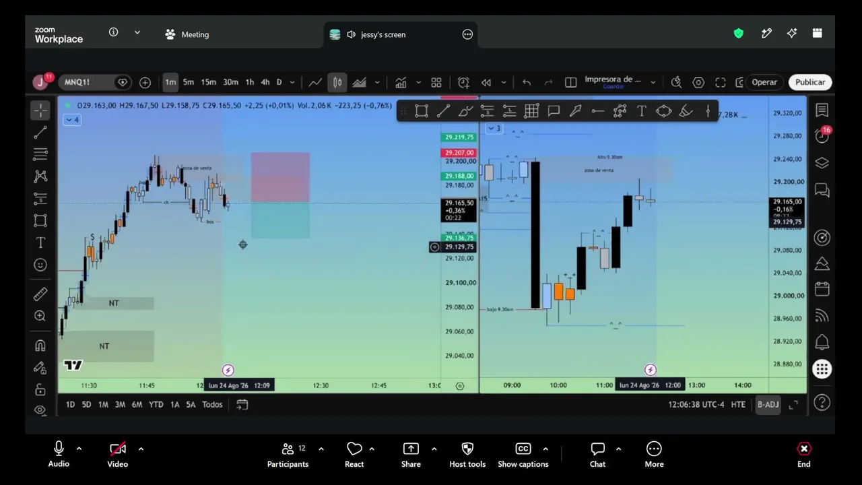Open watchlist panel in right sidebar
Viewport: 862px width, 485px height.
(x=822, y=110)
